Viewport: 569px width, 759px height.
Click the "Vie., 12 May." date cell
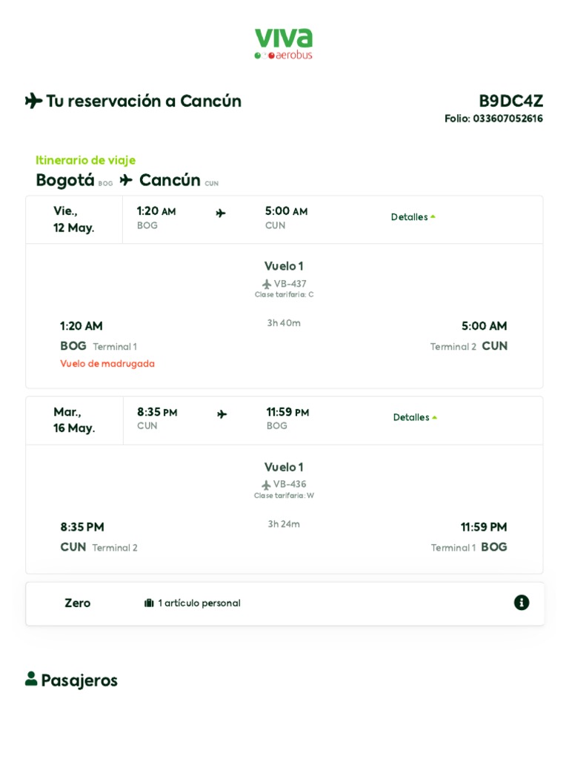[74, 219]
